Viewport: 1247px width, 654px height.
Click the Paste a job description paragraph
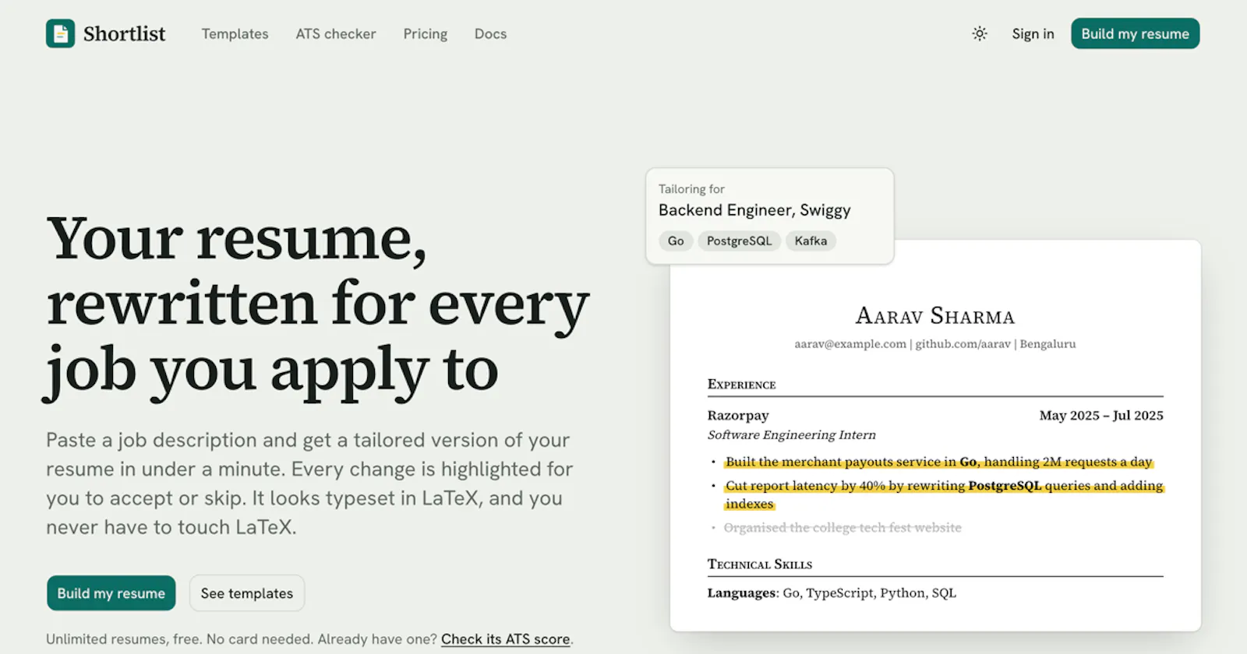click(x=309, y=483)
